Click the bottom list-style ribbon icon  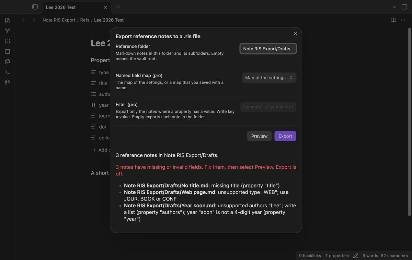click(x=7, y=82)
